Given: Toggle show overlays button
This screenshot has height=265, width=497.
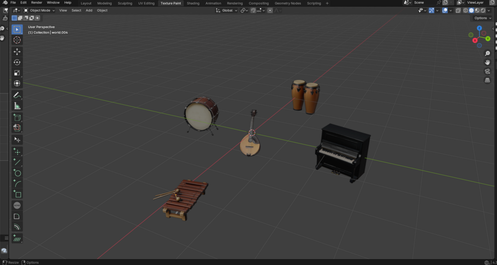Looking at the screenshot, I should click(x=445, y=10).
